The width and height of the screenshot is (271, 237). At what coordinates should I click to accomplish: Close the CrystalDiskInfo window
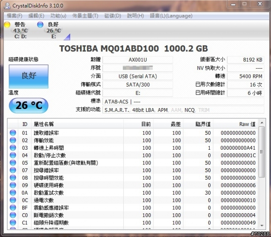pos(260,4)
